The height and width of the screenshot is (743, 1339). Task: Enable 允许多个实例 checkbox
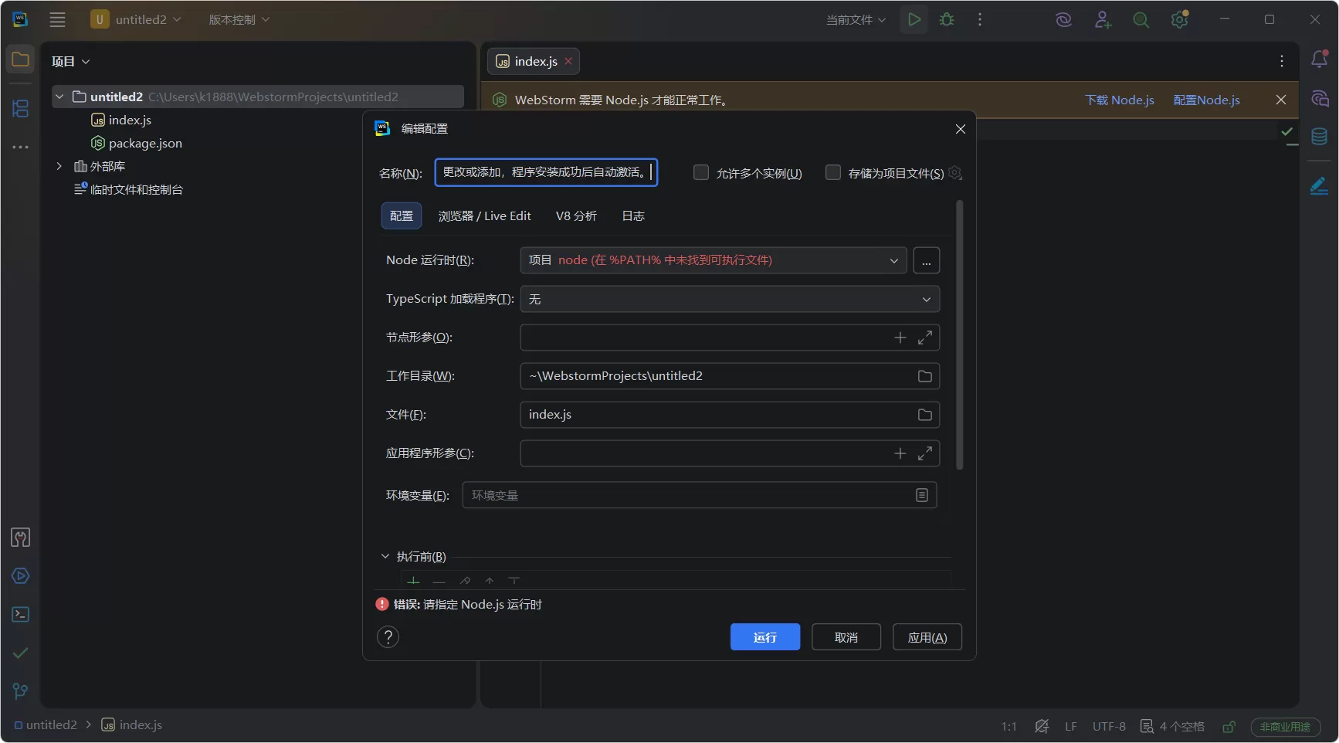[x=700, y=172]
